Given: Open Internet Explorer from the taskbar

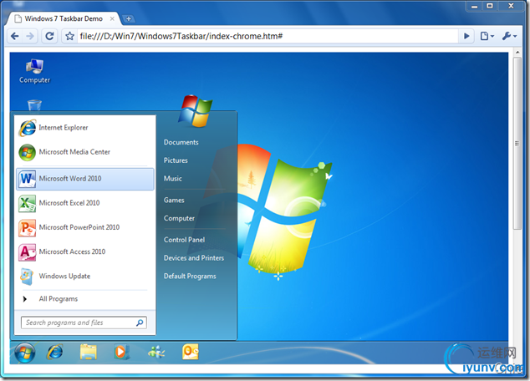Looking at the screenshot, I should (55, 352).
